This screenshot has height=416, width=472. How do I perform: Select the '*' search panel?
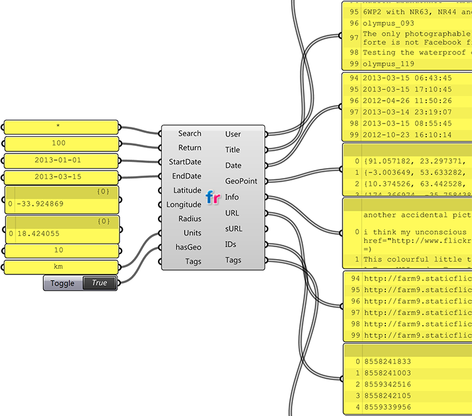(x=61, y=127)
